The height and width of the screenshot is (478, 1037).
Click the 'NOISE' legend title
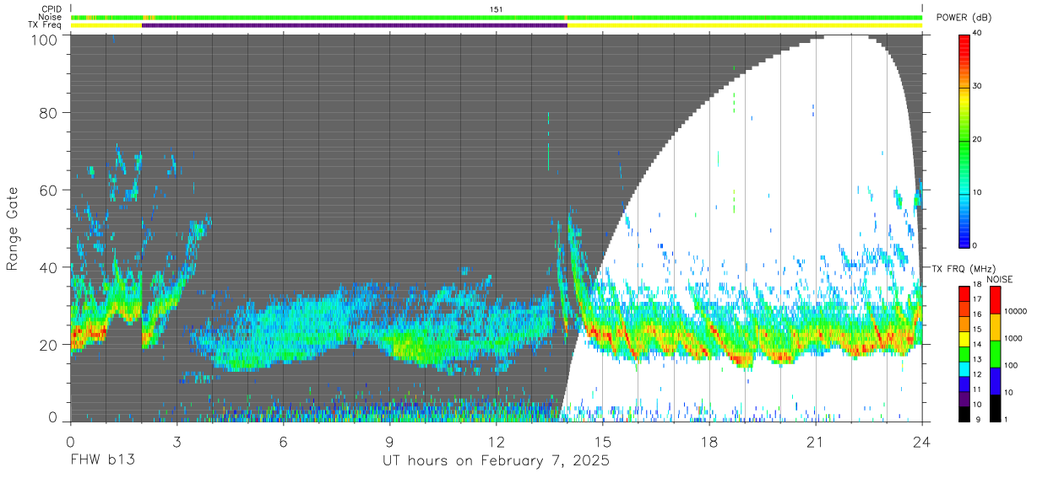tap(1000, 279)
